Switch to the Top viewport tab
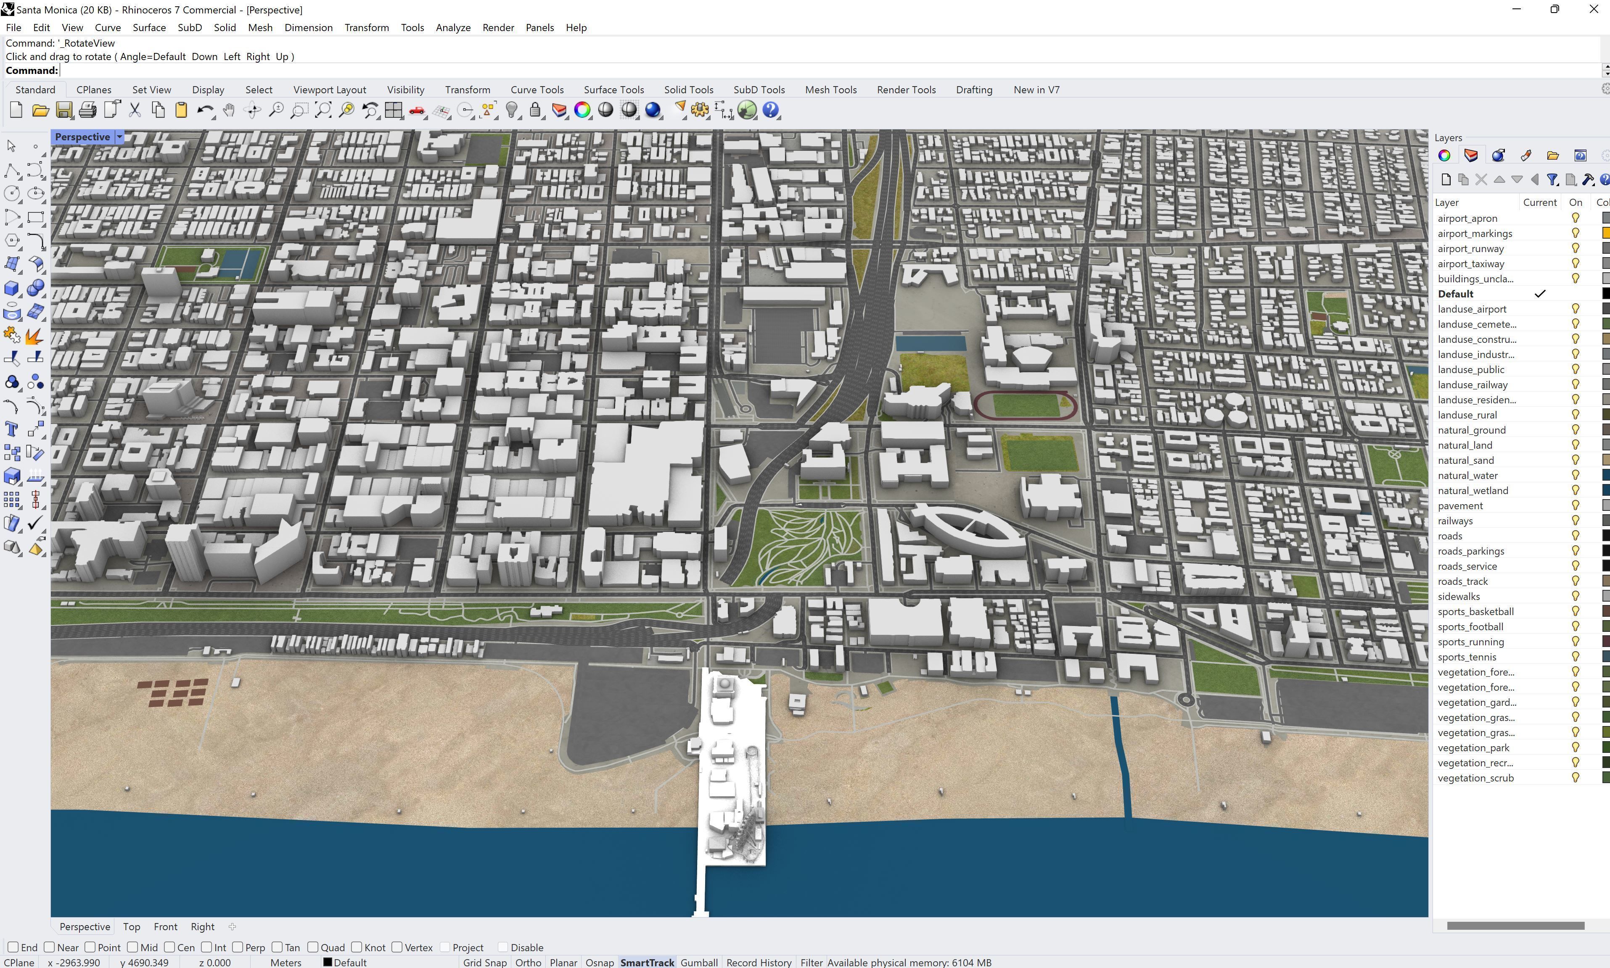 [131, 926]
